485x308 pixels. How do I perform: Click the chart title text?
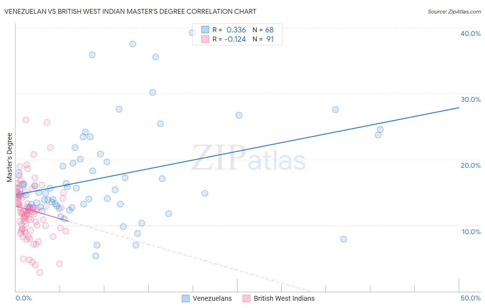coord(130,11)
